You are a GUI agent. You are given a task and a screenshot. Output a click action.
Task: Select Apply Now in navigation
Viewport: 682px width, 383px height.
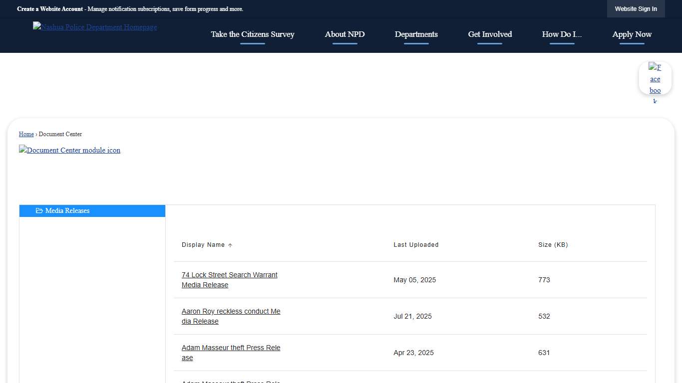tap(632, 34)
